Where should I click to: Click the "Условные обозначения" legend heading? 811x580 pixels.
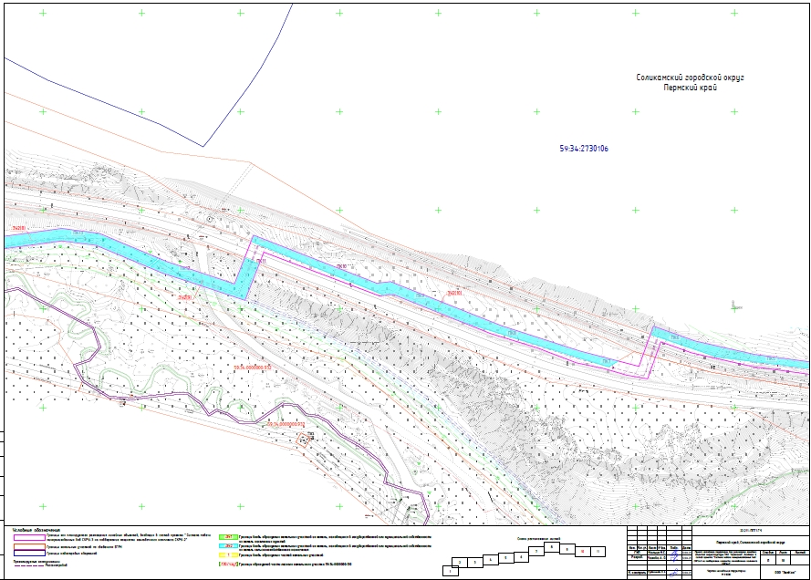click(36, 531)
